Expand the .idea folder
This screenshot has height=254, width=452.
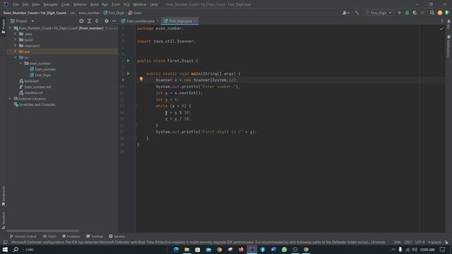(16, 34)
